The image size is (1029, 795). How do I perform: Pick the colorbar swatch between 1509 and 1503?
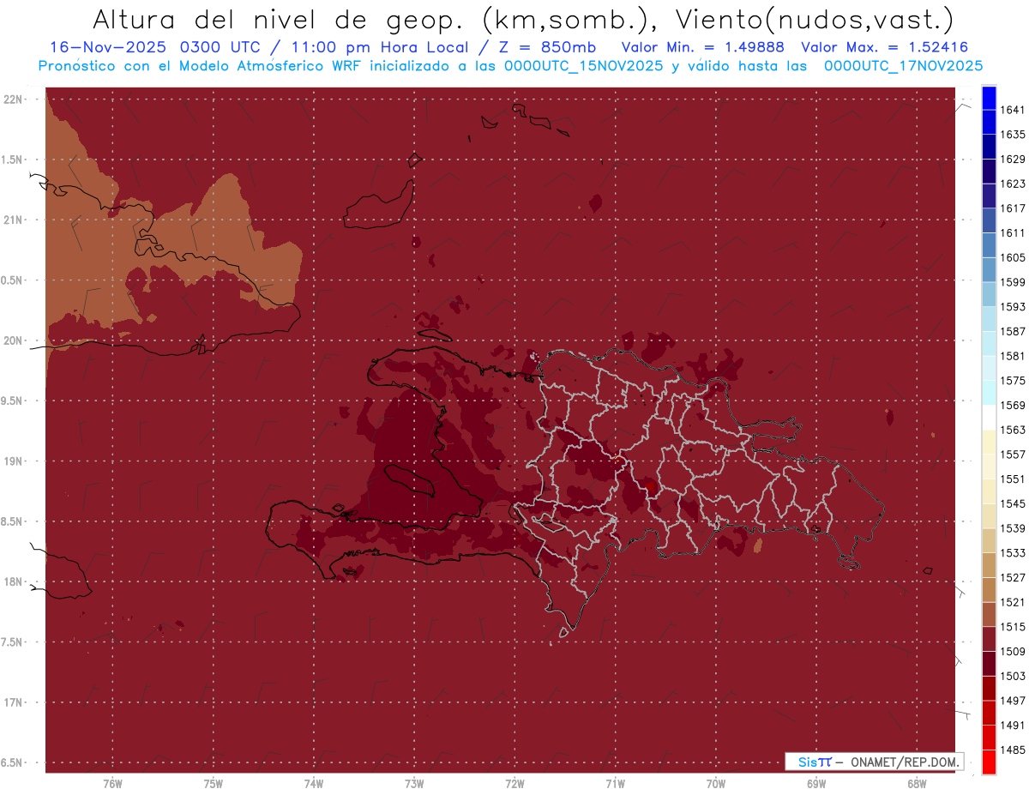click(x=989, y=664)
